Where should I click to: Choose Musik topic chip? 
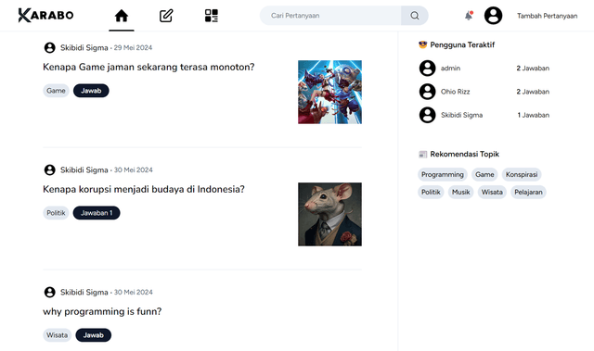pyautogui.click(x=460, y=192)
